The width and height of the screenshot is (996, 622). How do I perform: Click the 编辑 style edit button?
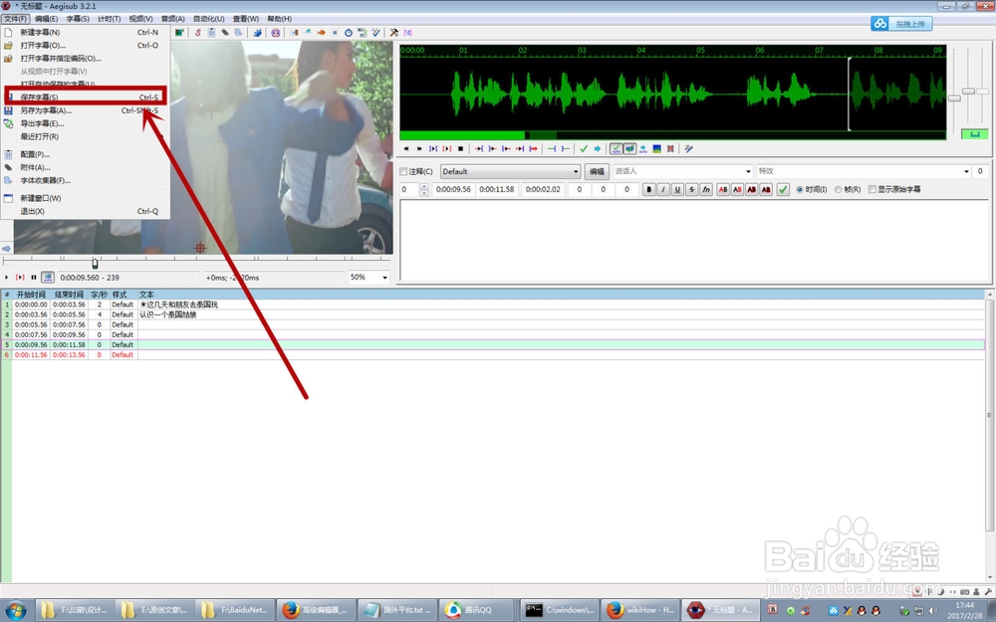click(x=597, y=171)
